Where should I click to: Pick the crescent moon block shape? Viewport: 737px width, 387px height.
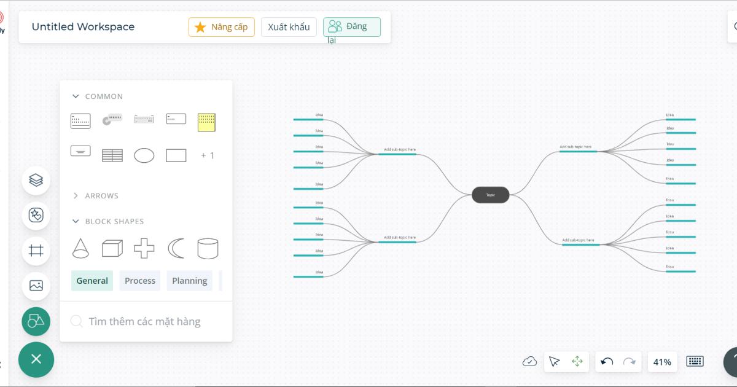coord(176,248)
